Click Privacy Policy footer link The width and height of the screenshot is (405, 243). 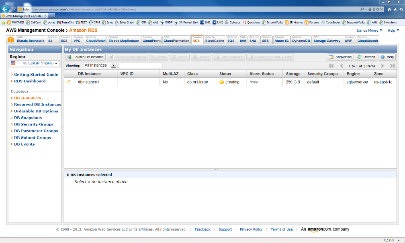(251, 229)
